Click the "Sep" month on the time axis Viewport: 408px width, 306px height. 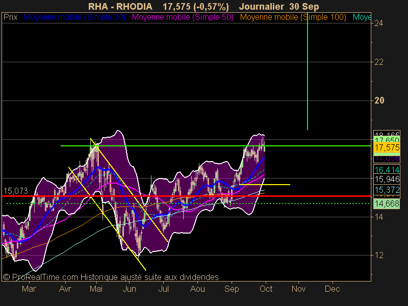click(x=232, y=289)
